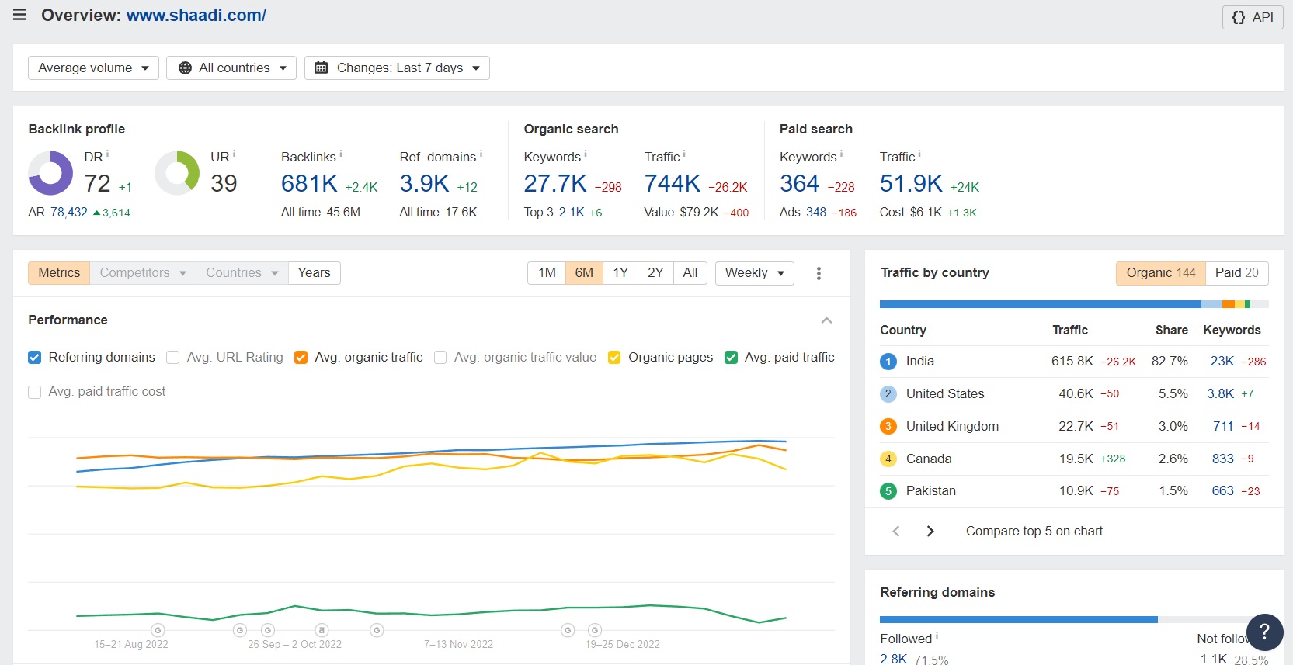Open the All countries dropdown
The height and width of the screenshot is (665, 1293).
tap(231, 68)
